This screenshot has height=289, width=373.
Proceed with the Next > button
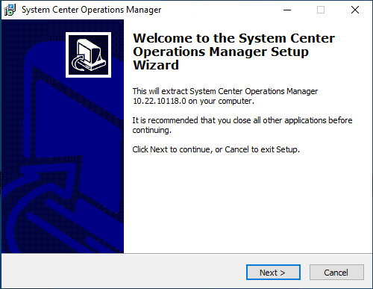(x=273, y=273)
